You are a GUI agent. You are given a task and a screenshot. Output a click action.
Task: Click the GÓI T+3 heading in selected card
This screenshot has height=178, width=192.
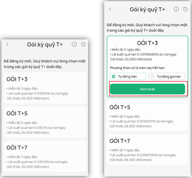coord(147,43)
